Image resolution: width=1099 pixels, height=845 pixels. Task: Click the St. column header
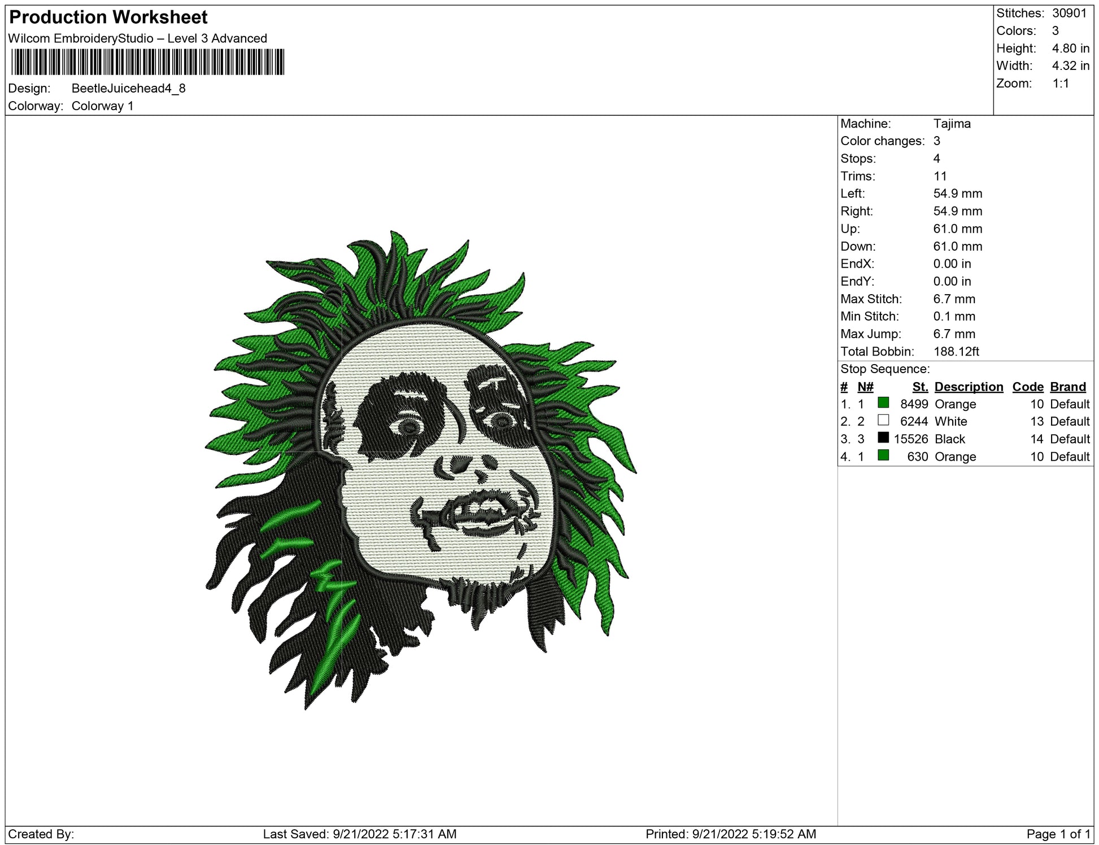[920, 387]
